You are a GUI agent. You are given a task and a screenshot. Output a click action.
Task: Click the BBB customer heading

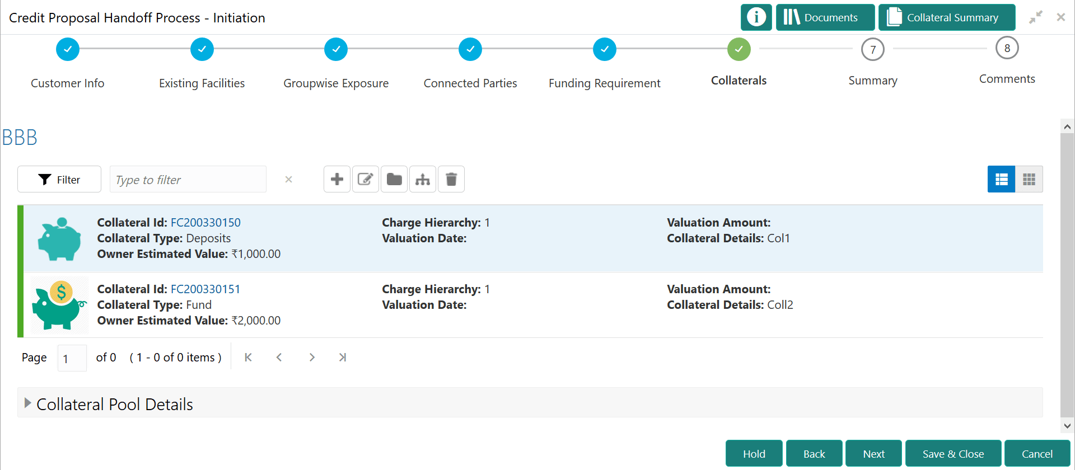[x=20, y=138]
